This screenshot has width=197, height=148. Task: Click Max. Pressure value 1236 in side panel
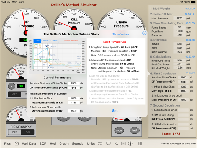tap(180, 18)
